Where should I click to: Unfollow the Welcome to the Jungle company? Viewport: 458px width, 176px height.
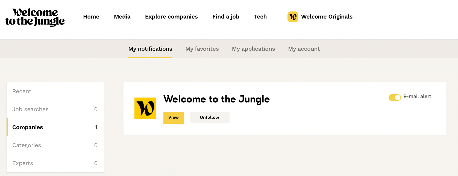coord(209,118)
